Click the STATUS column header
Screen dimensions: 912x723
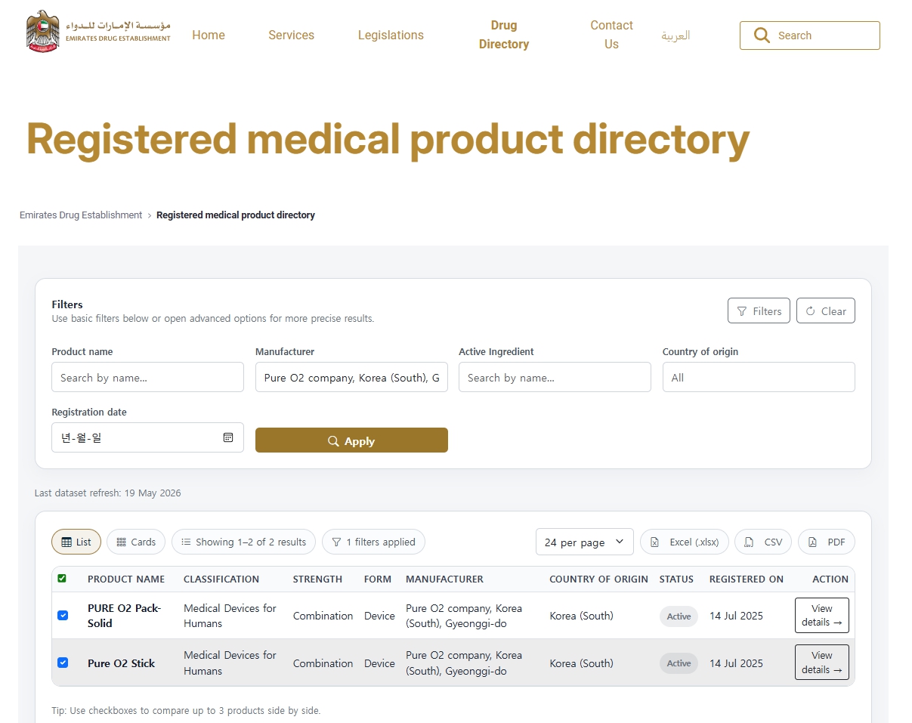[676, 579]
